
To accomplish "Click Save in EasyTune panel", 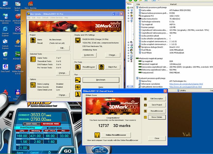I will [x=20, y=152].
